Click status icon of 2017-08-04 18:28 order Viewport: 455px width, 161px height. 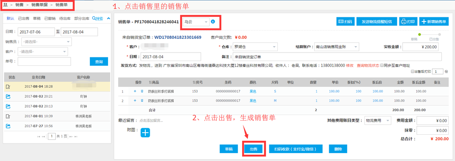pos(8,87)
